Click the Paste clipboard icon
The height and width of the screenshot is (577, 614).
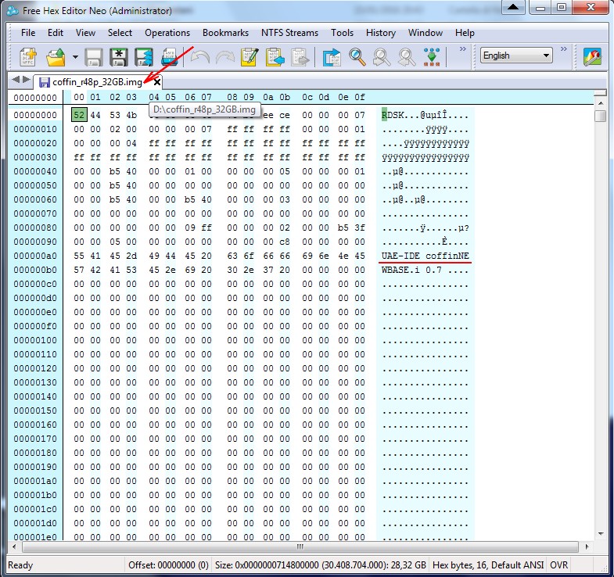275,56
